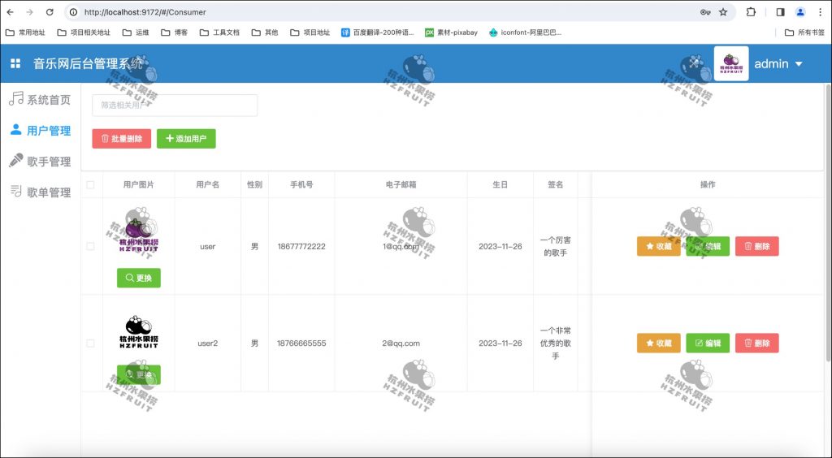The image size is (832, 458).
Task: Click microphone icon beside 歌手管理
Action: click(16, 160)
